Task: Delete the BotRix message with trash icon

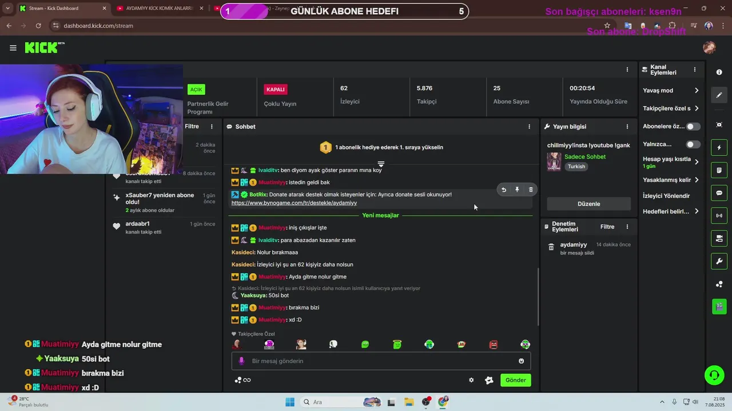Action: [531, 190]
